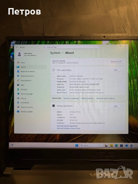This screenshot has height=184, width=138.
Task: Open Accessibility settings
Action: pyautogui.click(x=25, y=103)
